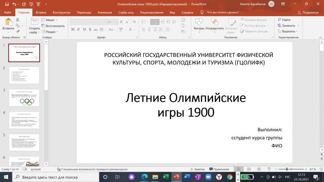Image resolution: width=324 pixels, height=182 pixels.
Task: Open Yandex Browser from the taskbar
Action: (x=219, y=177)
